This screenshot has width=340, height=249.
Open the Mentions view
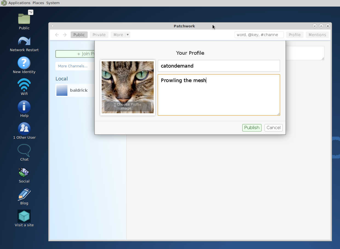coord(317,35)
